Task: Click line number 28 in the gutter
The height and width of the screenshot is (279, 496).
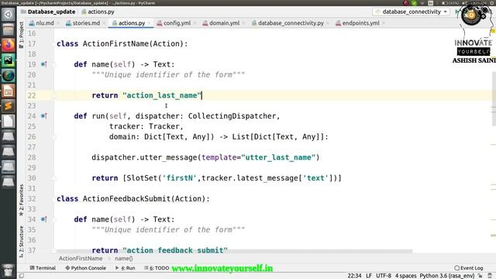Action: (32, 157)
